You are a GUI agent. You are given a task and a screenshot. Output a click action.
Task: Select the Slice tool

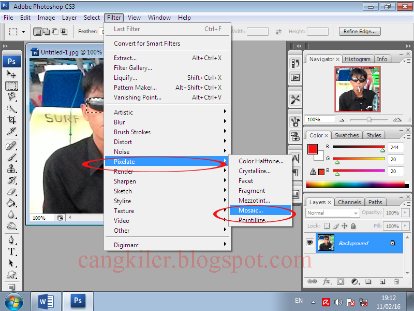point(11,131)
